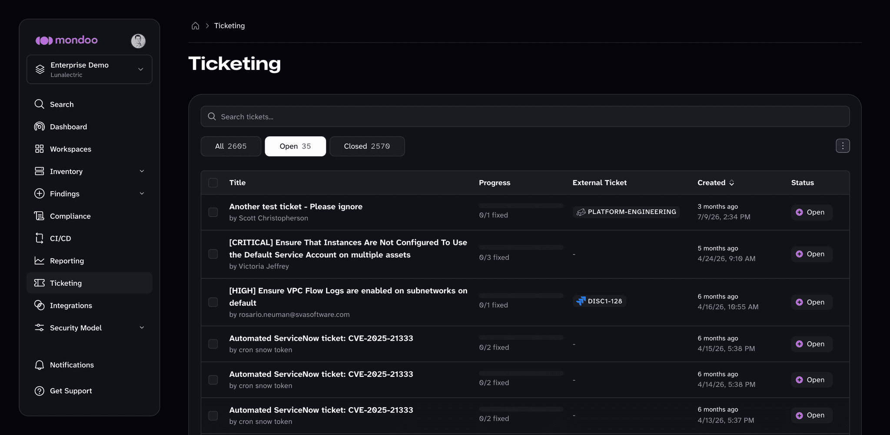Open Compliance from the sidebar
890x435 pixels.
[x=90, y=216]
